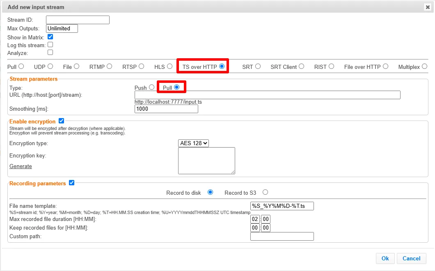Select the Record to S3 option
Viewport: 435px width, 271px height.
(x=265, y=192)
